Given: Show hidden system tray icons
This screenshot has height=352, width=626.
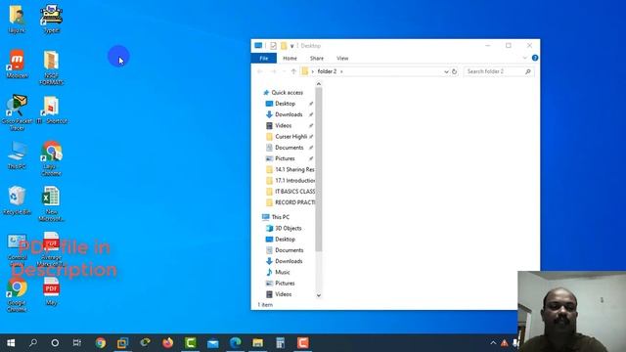Looking at the screenshot, I should pos(493,343).
